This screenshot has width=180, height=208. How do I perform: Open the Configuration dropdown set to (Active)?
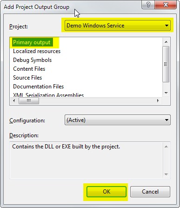(x=118, y=120)
